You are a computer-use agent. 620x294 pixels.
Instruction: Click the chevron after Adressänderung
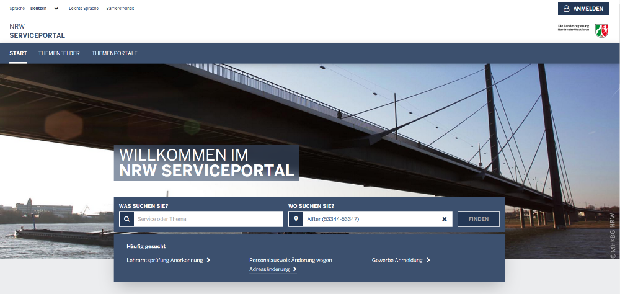coord(295,269)
